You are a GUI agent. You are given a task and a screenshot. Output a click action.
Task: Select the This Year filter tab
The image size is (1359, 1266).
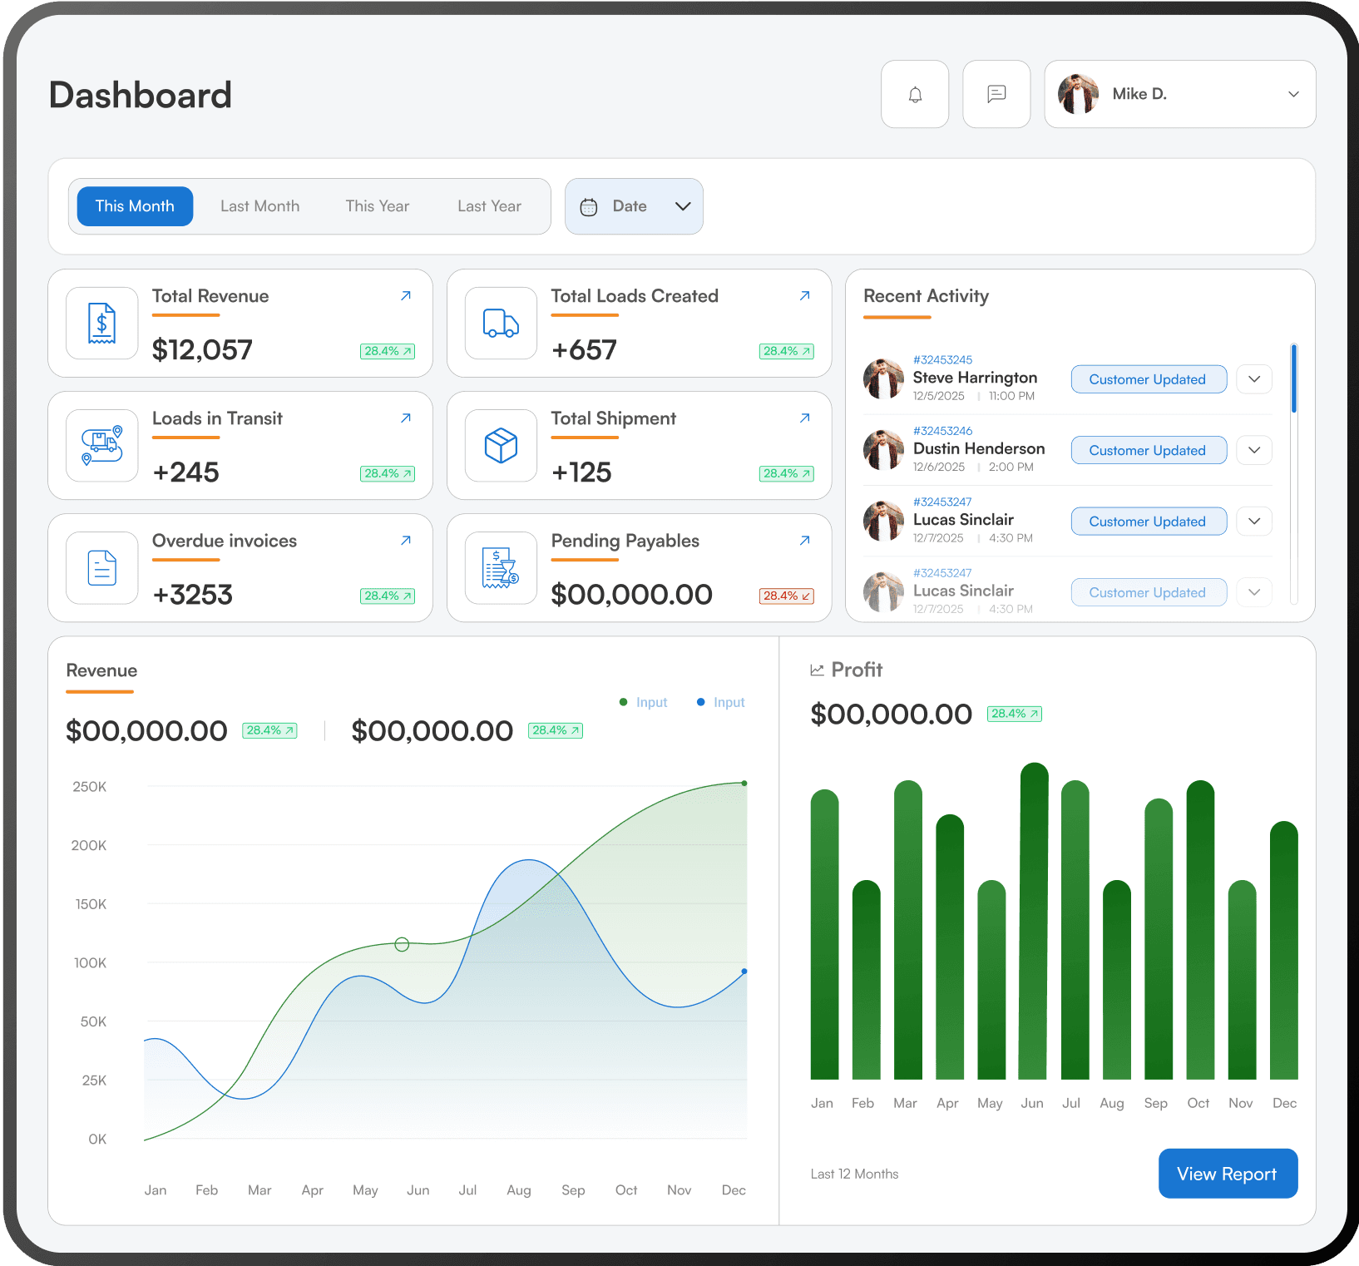tap(377, 206)
